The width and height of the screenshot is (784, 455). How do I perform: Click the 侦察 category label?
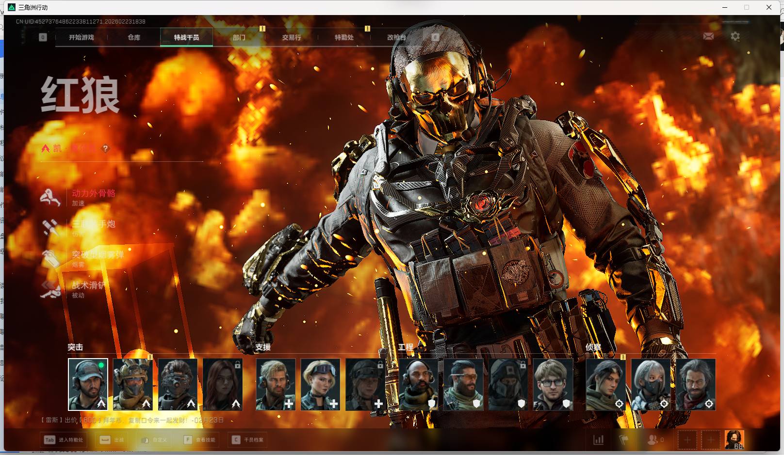[593, 347]
